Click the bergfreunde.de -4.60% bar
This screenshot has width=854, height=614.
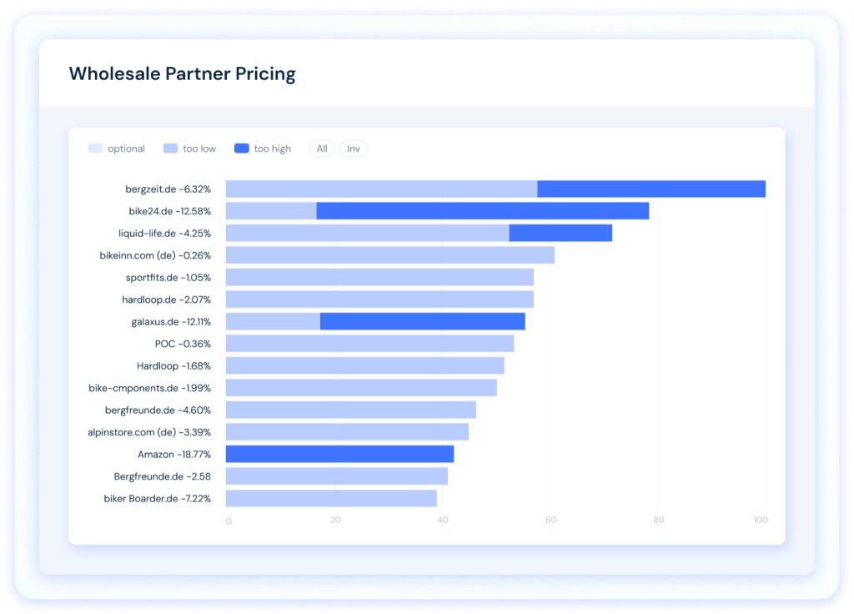pos(351,410)
